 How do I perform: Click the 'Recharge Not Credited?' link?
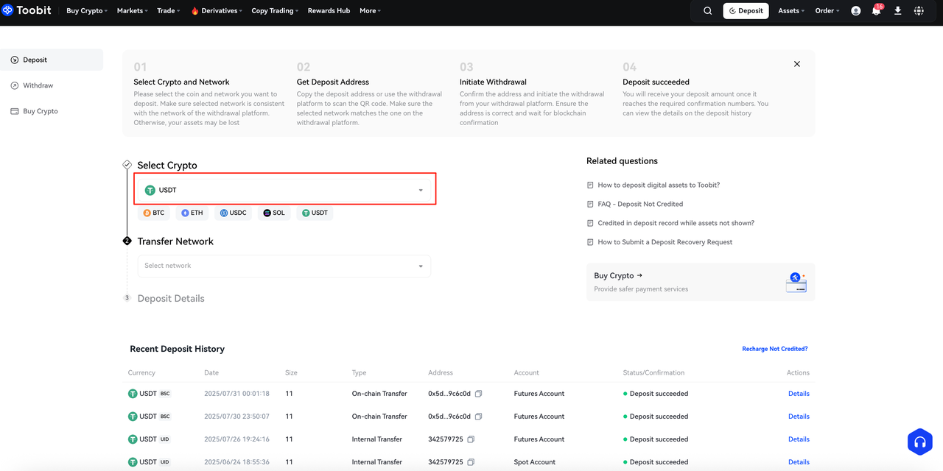pos(775,349)
